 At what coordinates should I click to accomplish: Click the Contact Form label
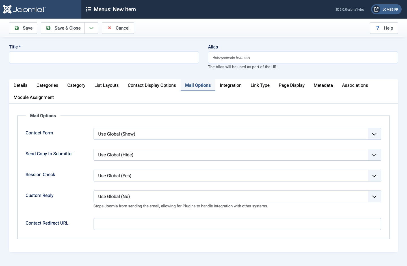pos(39,133)
